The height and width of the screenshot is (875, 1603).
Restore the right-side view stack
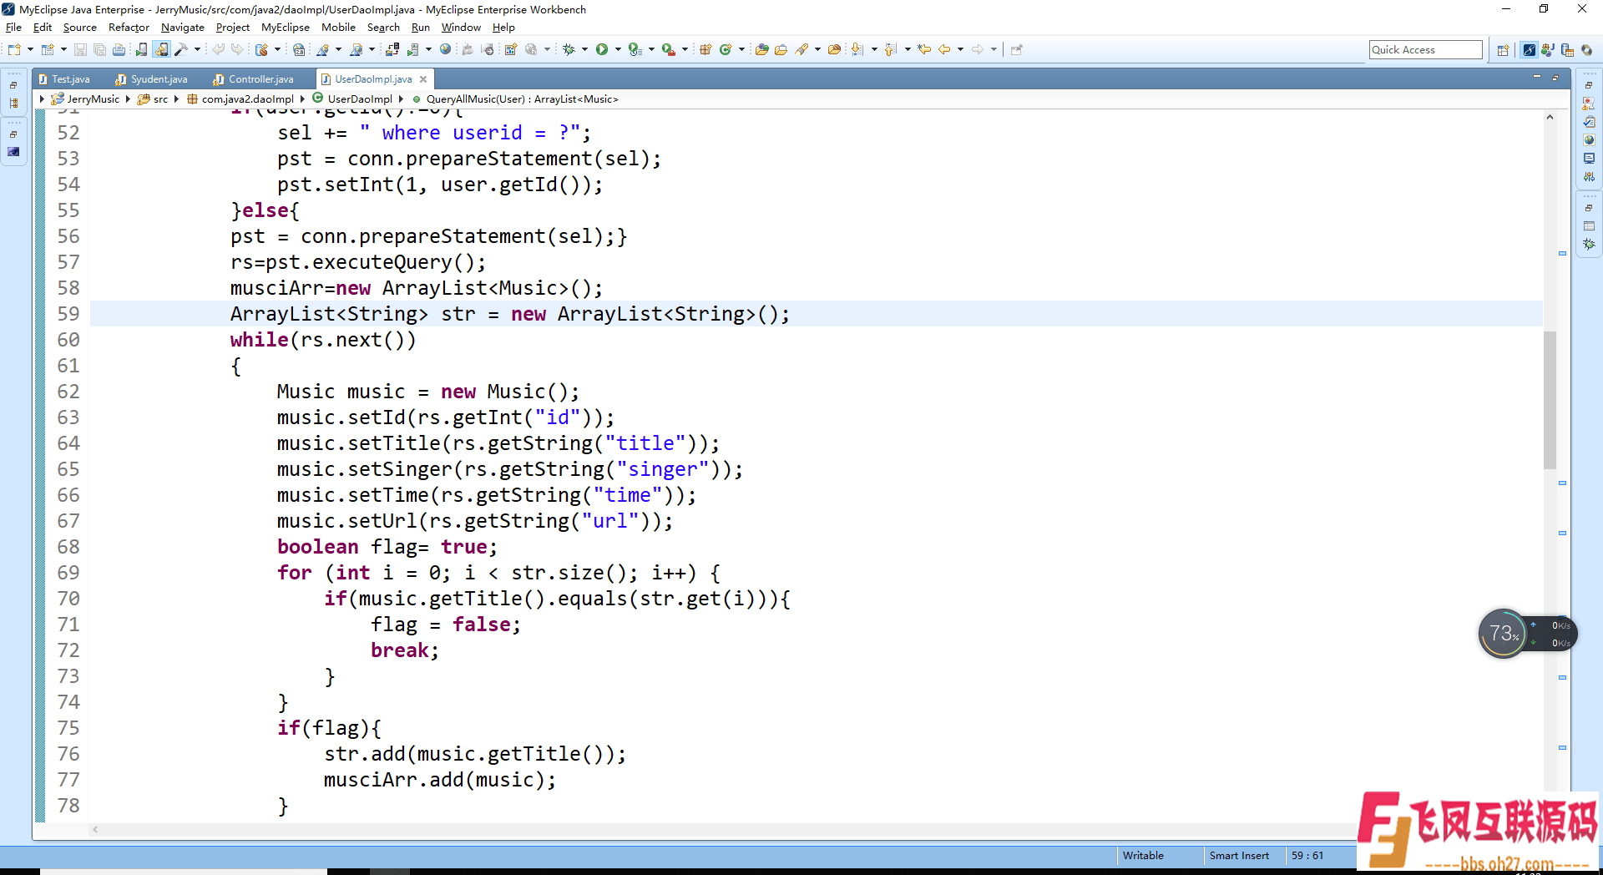coord(1589,85)
